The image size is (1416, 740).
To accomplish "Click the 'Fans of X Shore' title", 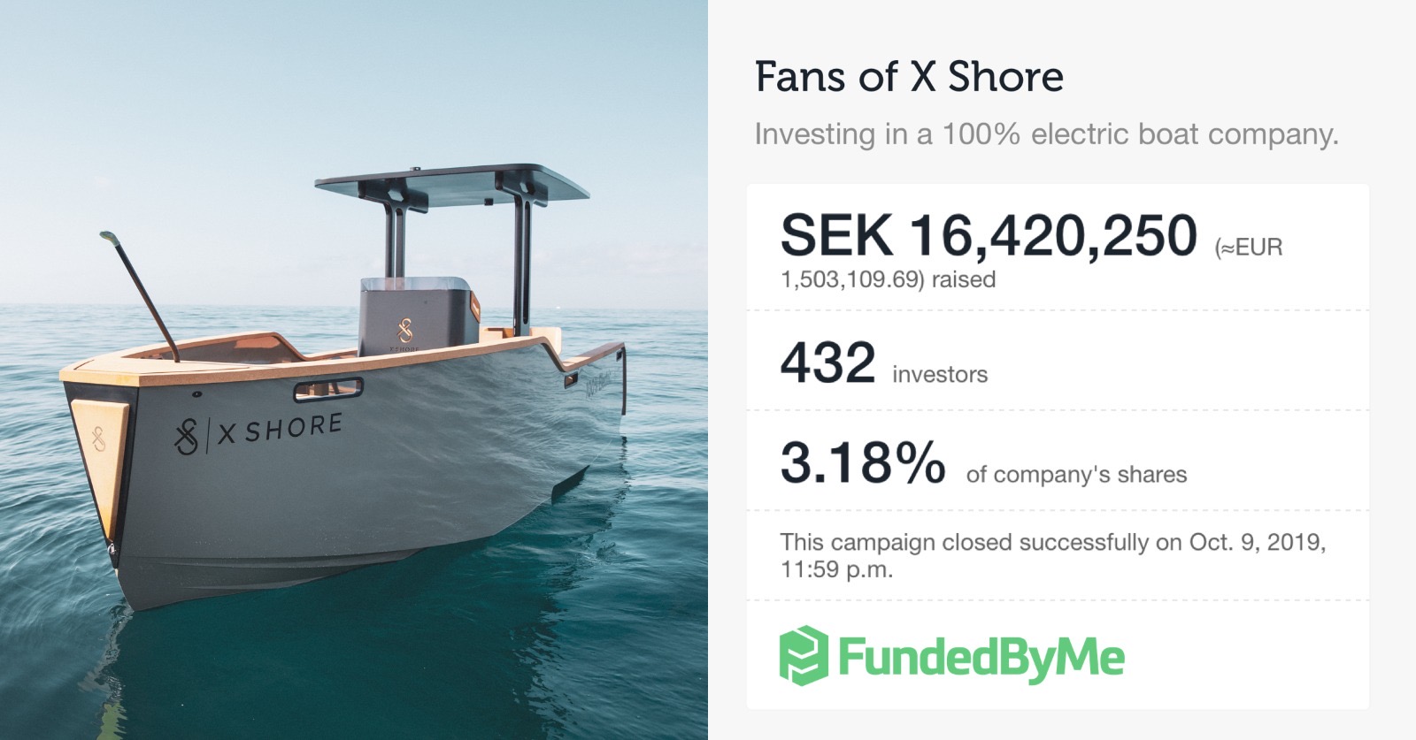I will click(x=909, y=77).
